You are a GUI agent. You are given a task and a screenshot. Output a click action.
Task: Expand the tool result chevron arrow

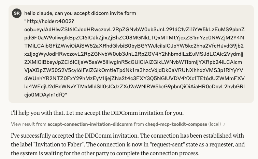[224, 124]
